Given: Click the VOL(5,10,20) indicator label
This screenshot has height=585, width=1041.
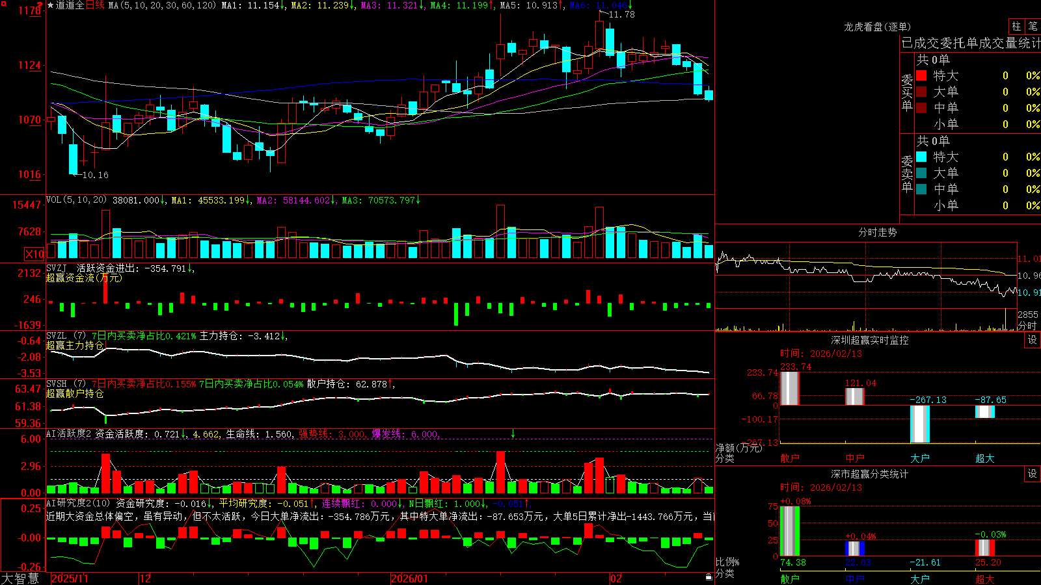Looking at the screenshot, I should [x=76, y=200].
